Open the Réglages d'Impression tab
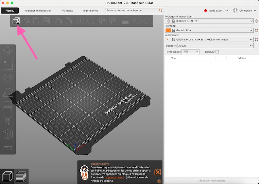The image size is (259, 184). click(x=38, y=10)
